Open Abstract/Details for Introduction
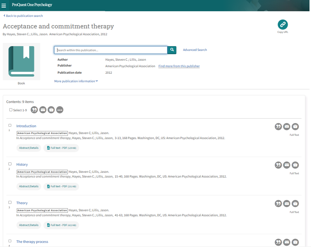 click(x=29, y=148)
